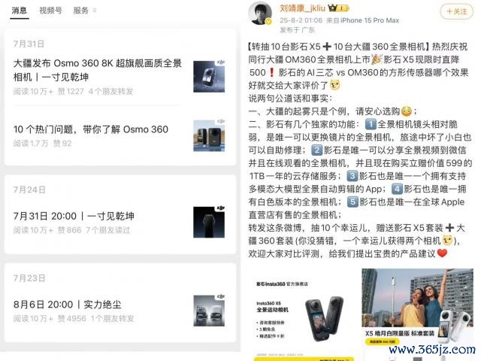Open the 服务 tab

[x=81, y=11]
